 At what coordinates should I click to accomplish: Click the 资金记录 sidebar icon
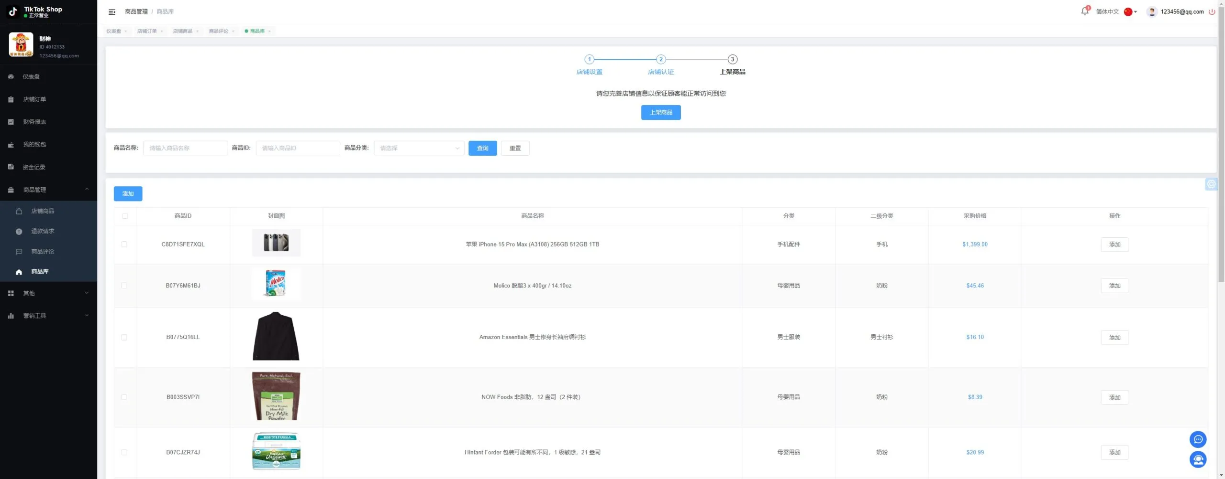11,167
